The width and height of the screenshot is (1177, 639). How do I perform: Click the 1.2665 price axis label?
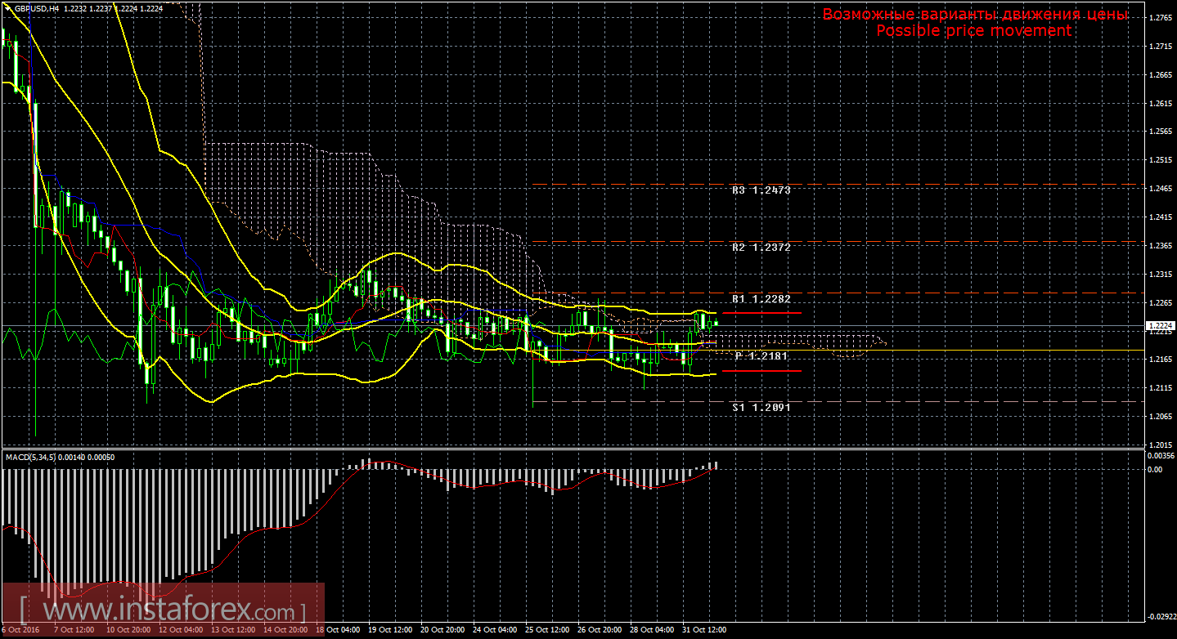(1160, 74)
